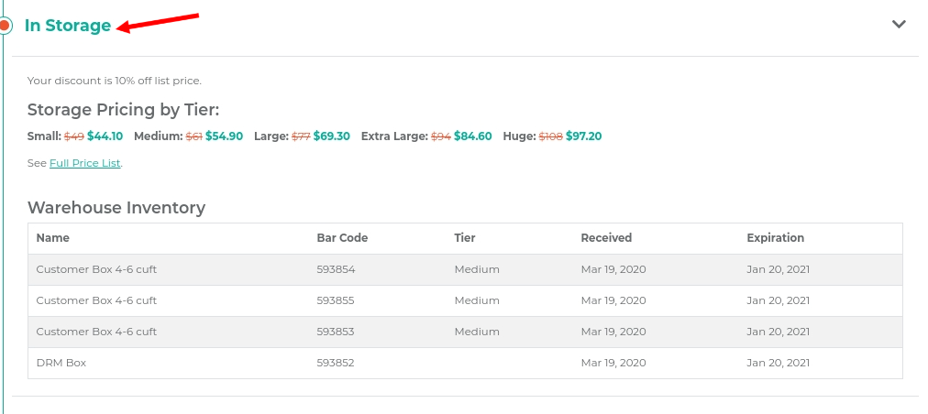Select row with bar code 593854

tap(465, 269)
